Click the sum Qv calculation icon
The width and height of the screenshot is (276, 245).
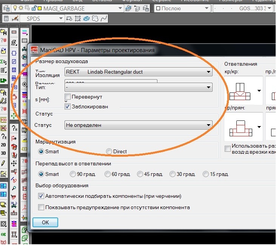3,62
